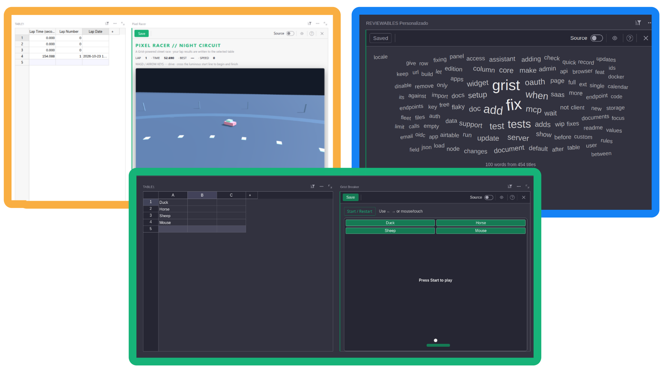
Task: Click the word 'mcp' in the word cloud
Action: click(533, 110)
